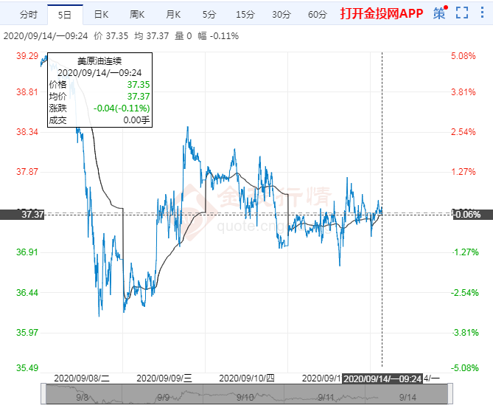
Task: Show the 月K monthly chart
Action: tap(173, 14)
